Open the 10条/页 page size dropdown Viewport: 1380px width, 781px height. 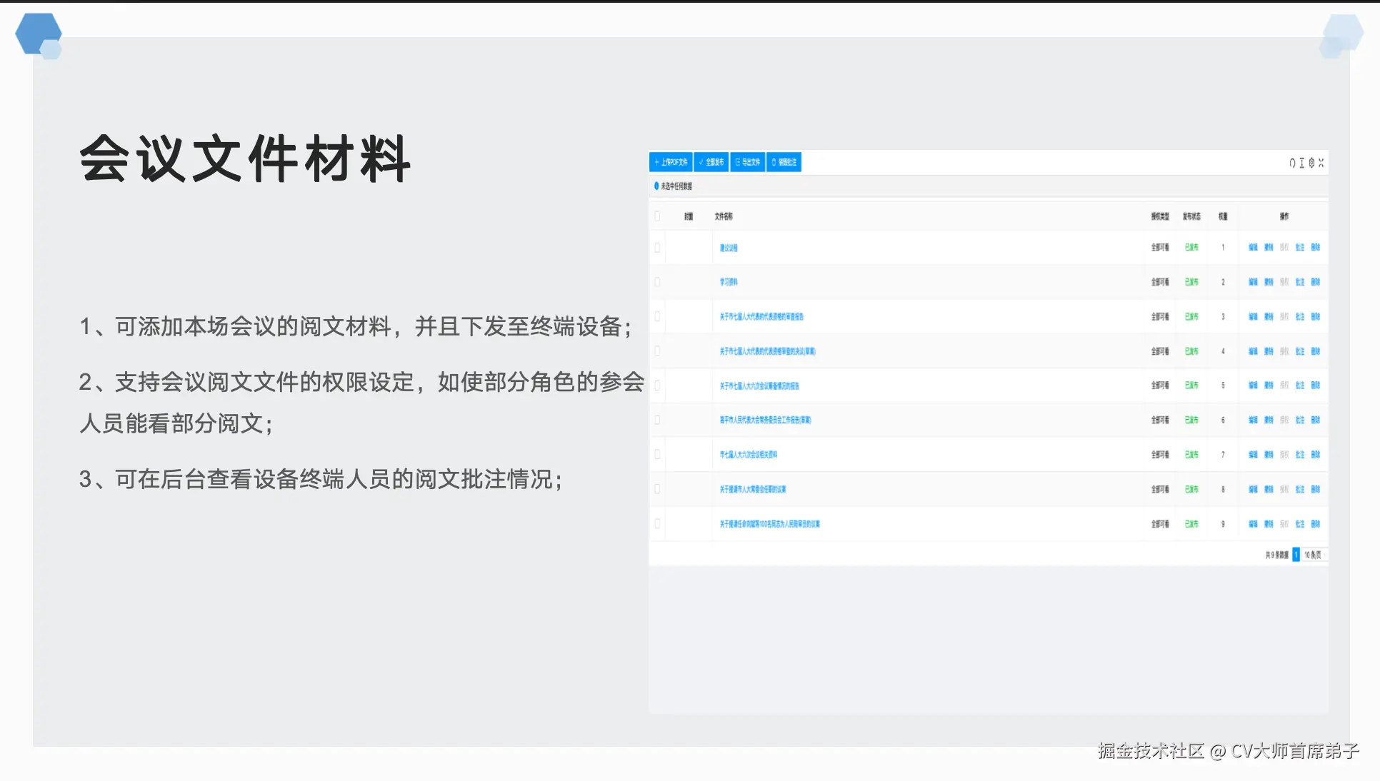1313,554
